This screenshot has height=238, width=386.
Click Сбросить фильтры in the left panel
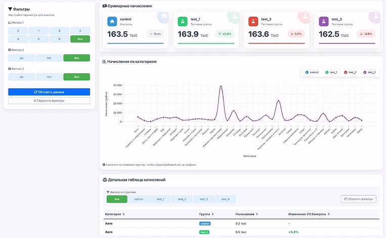pos(49,101)
